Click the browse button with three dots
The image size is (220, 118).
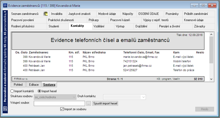(89, 103)
